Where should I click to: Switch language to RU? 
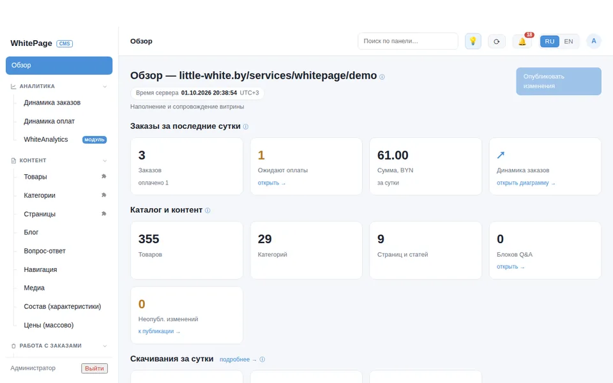pyautogui.click(x=549, y=41)
